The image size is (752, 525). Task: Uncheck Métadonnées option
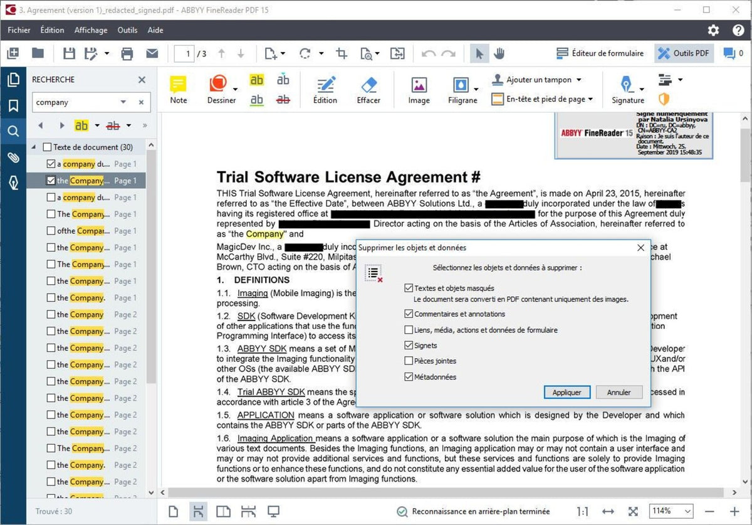tap(409, 377)
